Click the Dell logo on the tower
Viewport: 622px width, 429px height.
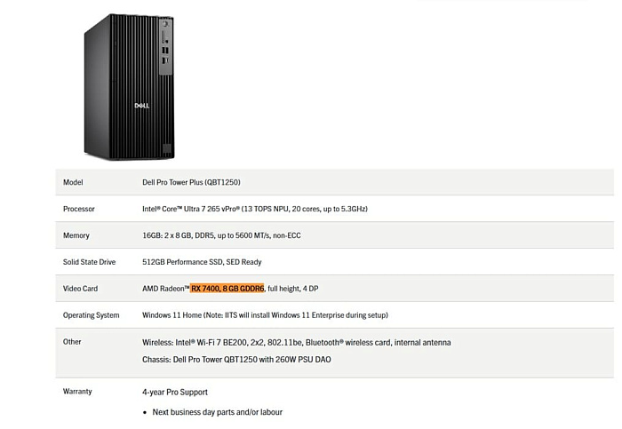coord(141,105)
